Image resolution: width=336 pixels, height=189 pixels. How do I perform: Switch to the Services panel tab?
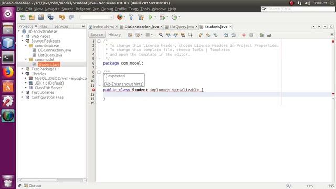click(61, 26)
